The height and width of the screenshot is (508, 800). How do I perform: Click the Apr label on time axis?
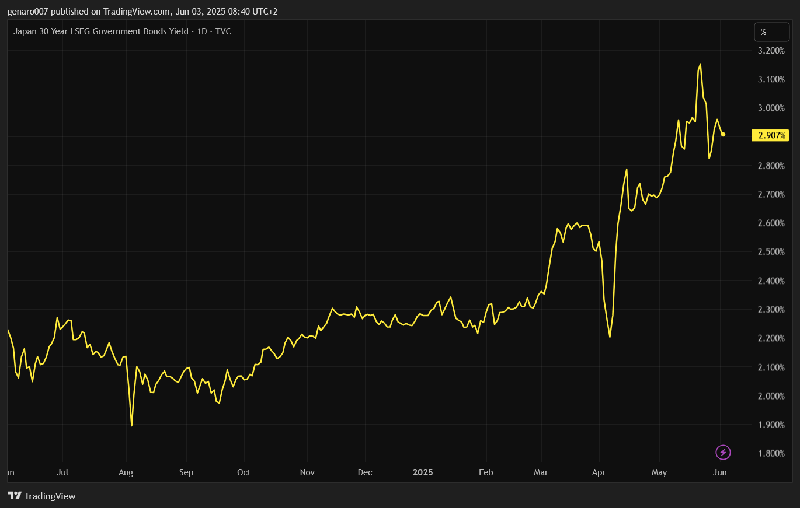[599, 472]
